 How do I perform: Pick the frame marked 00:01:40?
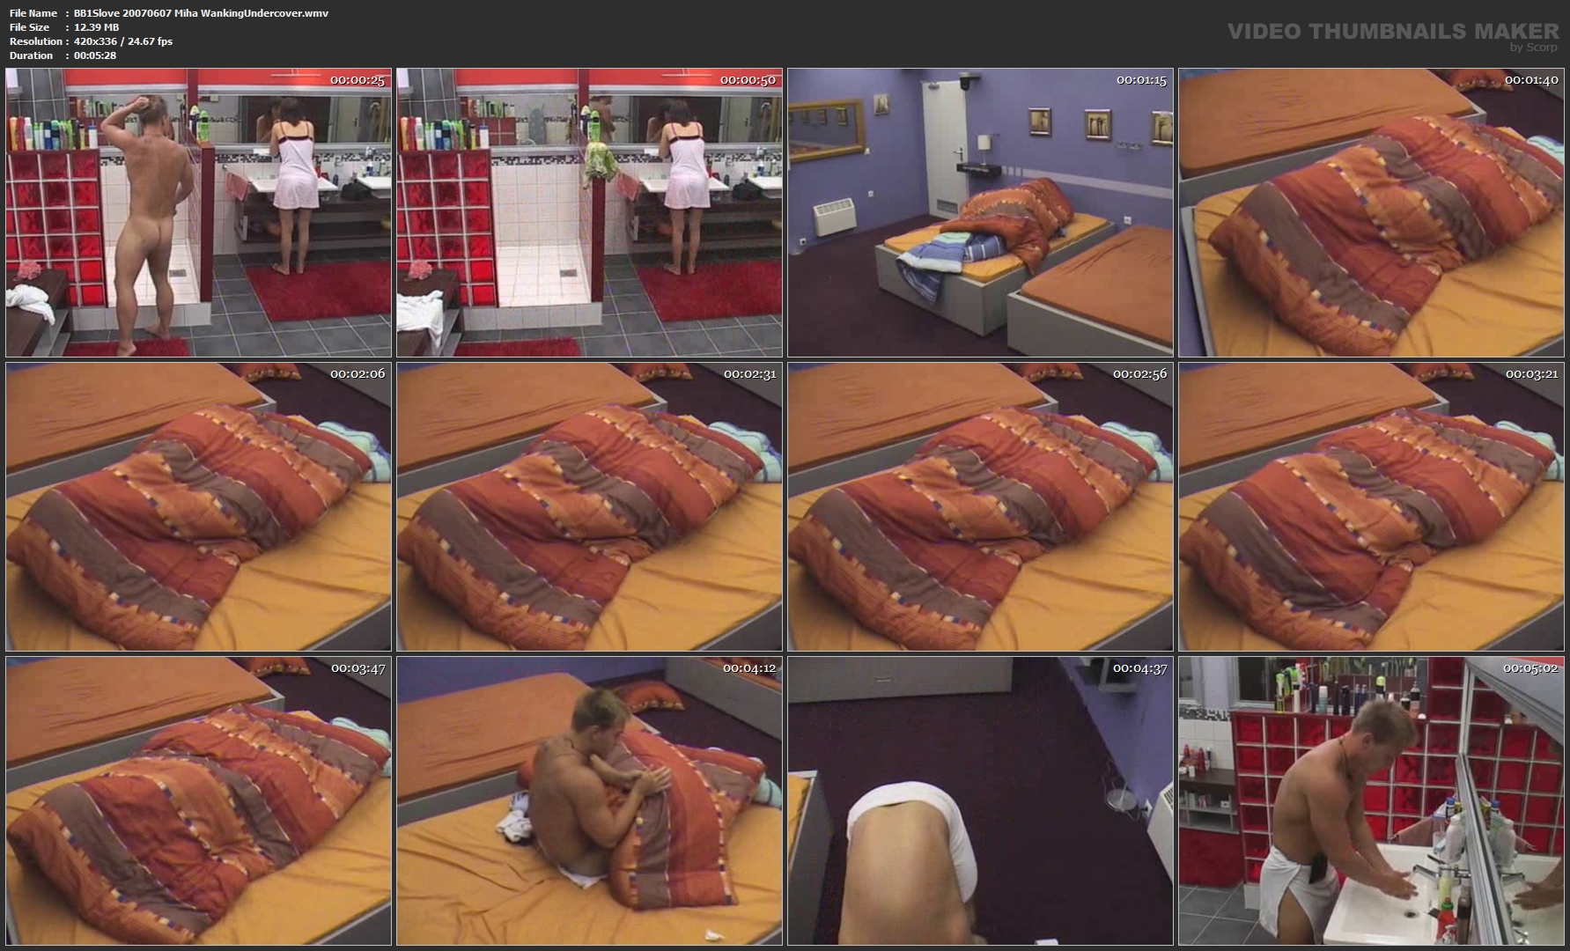pyautogui.click(x=1371, y=212)
